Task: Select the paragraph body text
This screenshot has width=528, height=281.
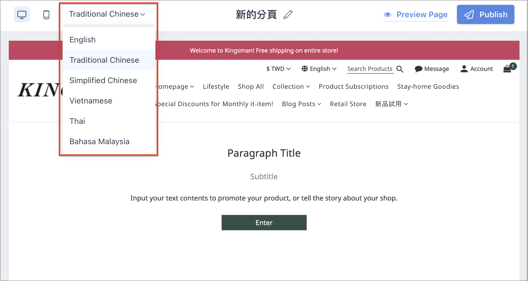Action: pyautogui.click(x=264, y=198)
